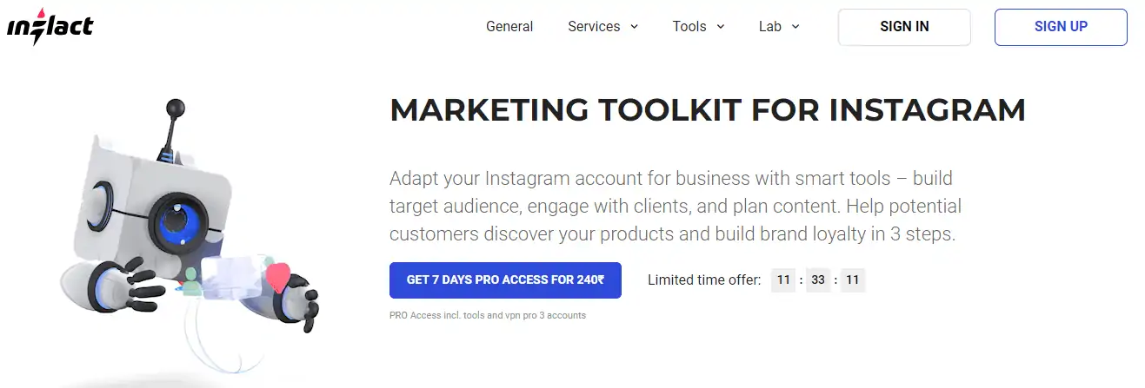Image resolution: width=1145 pixels, height=388 pixels.
Task: Expand the Lab chevron arrow
Action: tap(795, 27)
